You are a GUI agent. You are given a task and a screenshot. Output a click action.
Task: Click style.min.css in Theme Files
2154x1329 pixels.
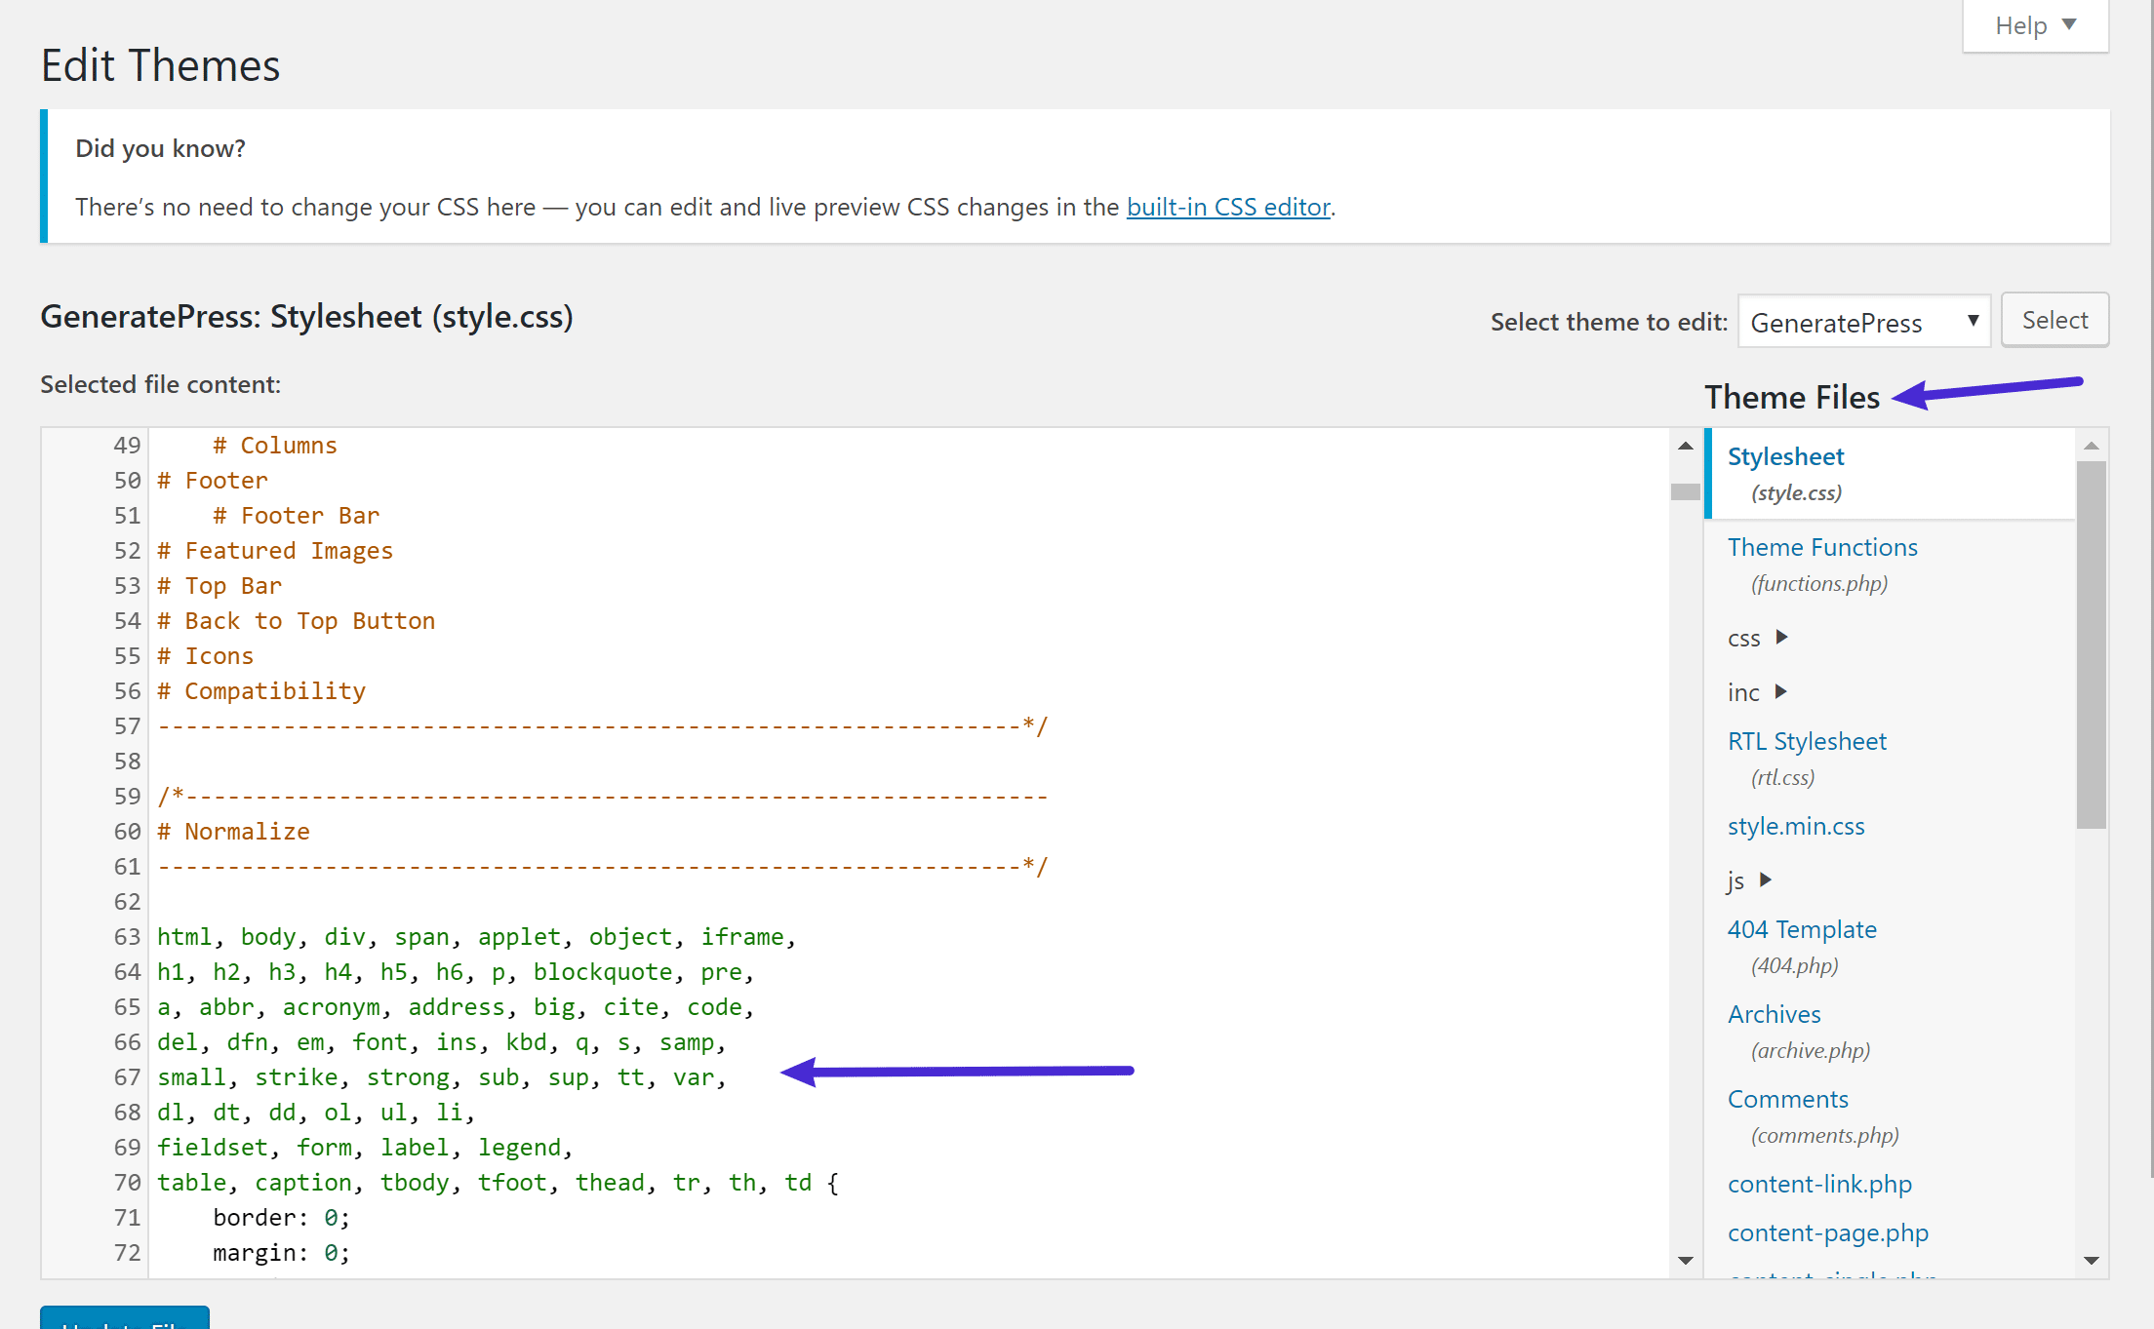pos(1796,825)
